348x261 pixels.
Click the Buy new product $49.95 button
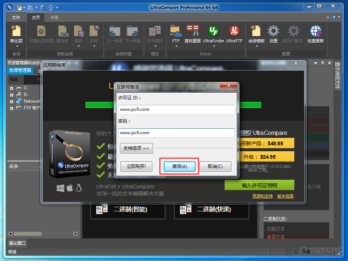[267, 143]
